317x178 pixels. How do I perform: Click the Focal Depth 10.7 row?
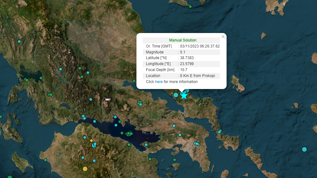(x=181, y=70)
